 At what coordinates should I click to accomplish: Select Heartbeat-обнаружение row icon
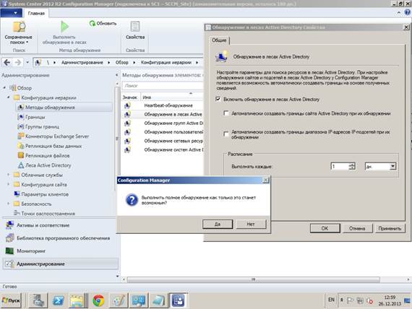pyautogui.click(x=127, y=105)
